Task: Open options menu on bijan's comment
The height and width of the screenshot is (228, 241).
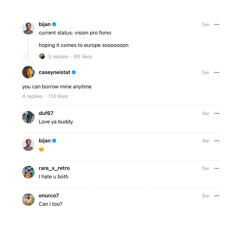Action: 217,24
